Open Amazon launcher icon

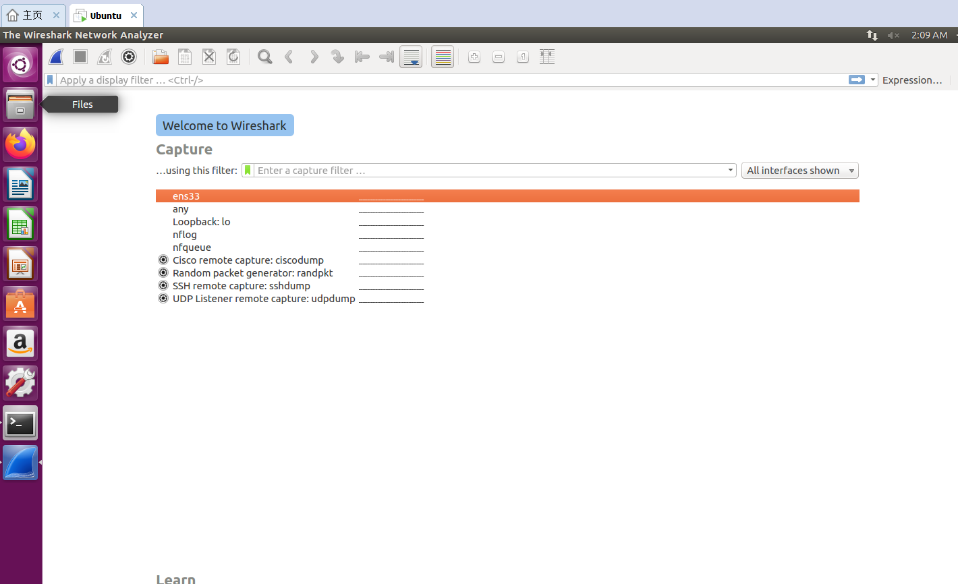click(20, 344)
